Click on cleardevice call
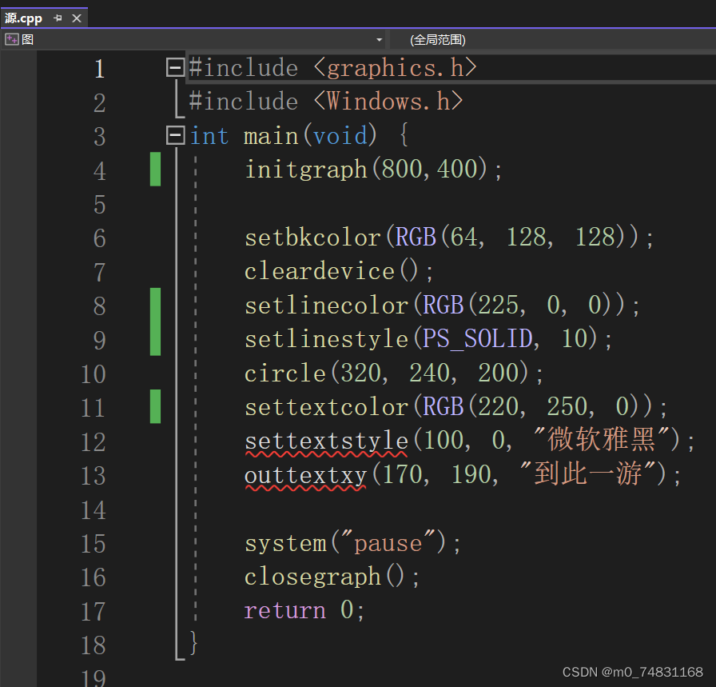Viewport: 716px width, 687px height. coord(319,271)
